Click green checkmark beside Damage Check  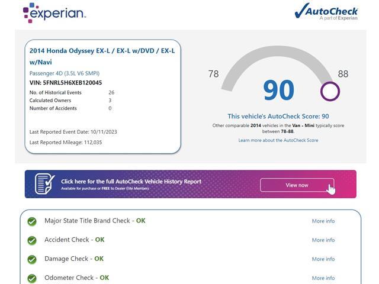point(32,259)
